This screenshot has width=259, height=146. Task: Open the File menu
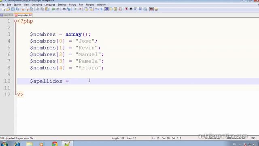(x=2, y=4)
